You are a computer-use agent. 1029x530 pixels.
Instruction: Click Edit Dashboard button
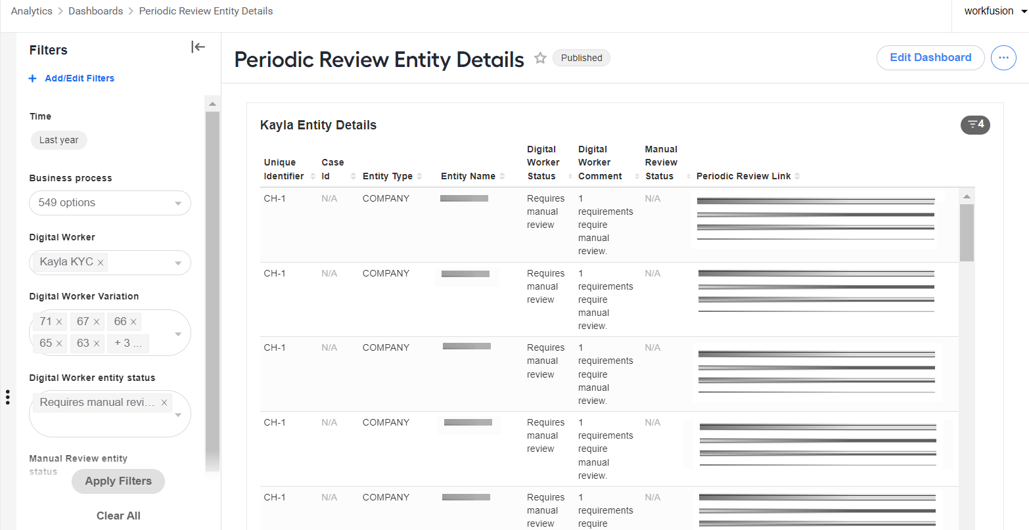930,58
